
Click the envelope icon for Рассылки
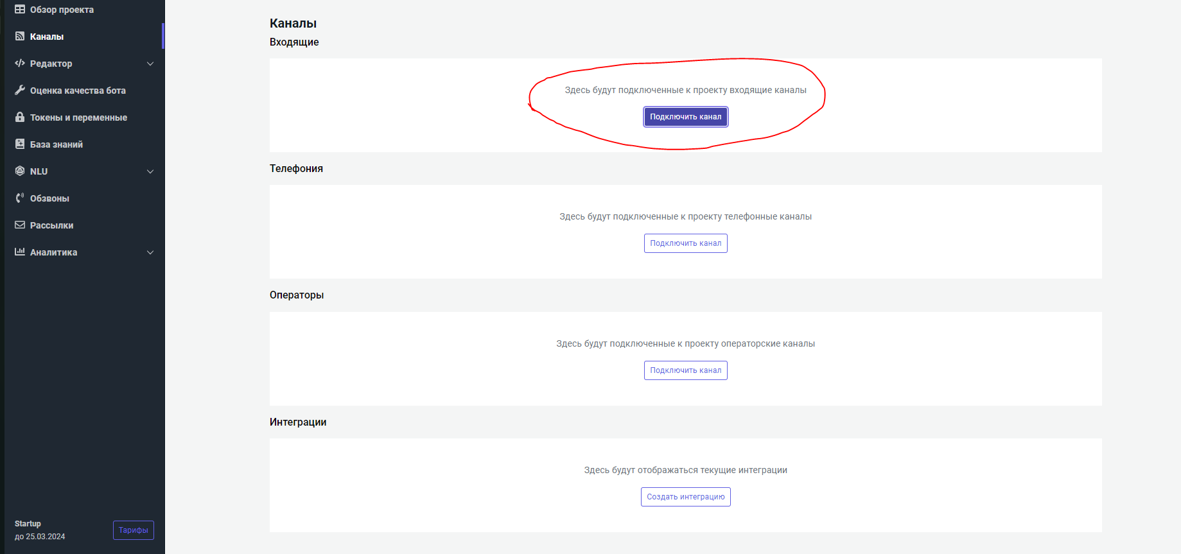pos(20,225)
